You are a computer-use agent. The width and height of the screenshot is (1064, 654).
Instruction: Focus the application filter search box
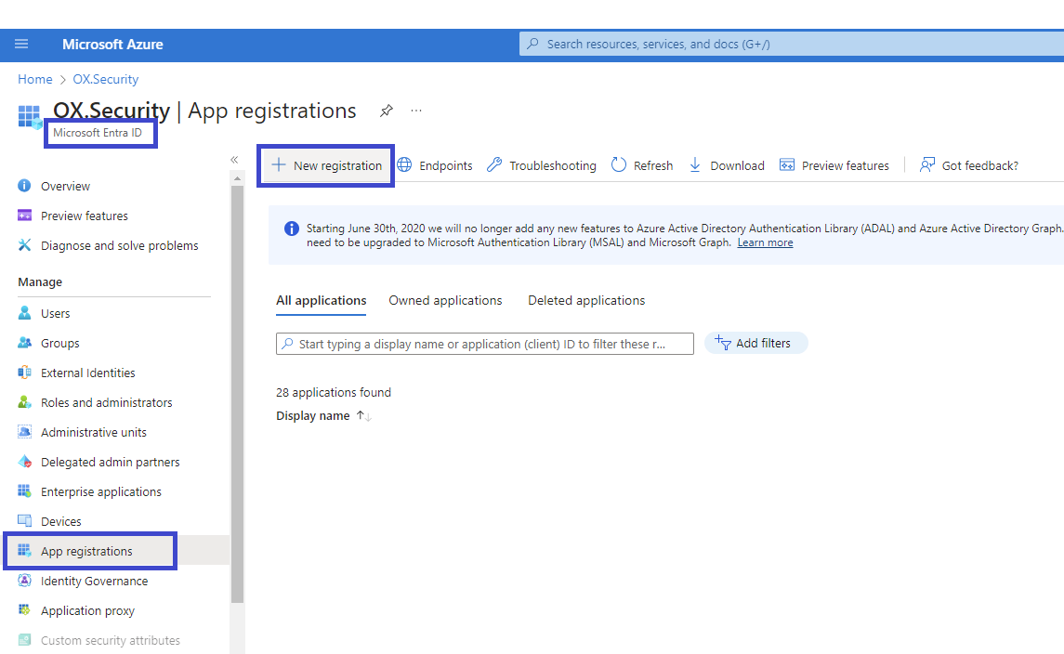pos(483,344)
